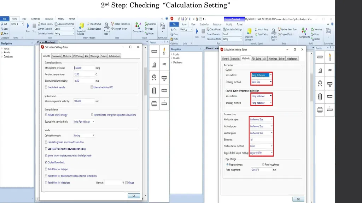Screen dimensions: 362x203
Task: Click Export Setup in right window ribbon
Action: click(261, 34)
